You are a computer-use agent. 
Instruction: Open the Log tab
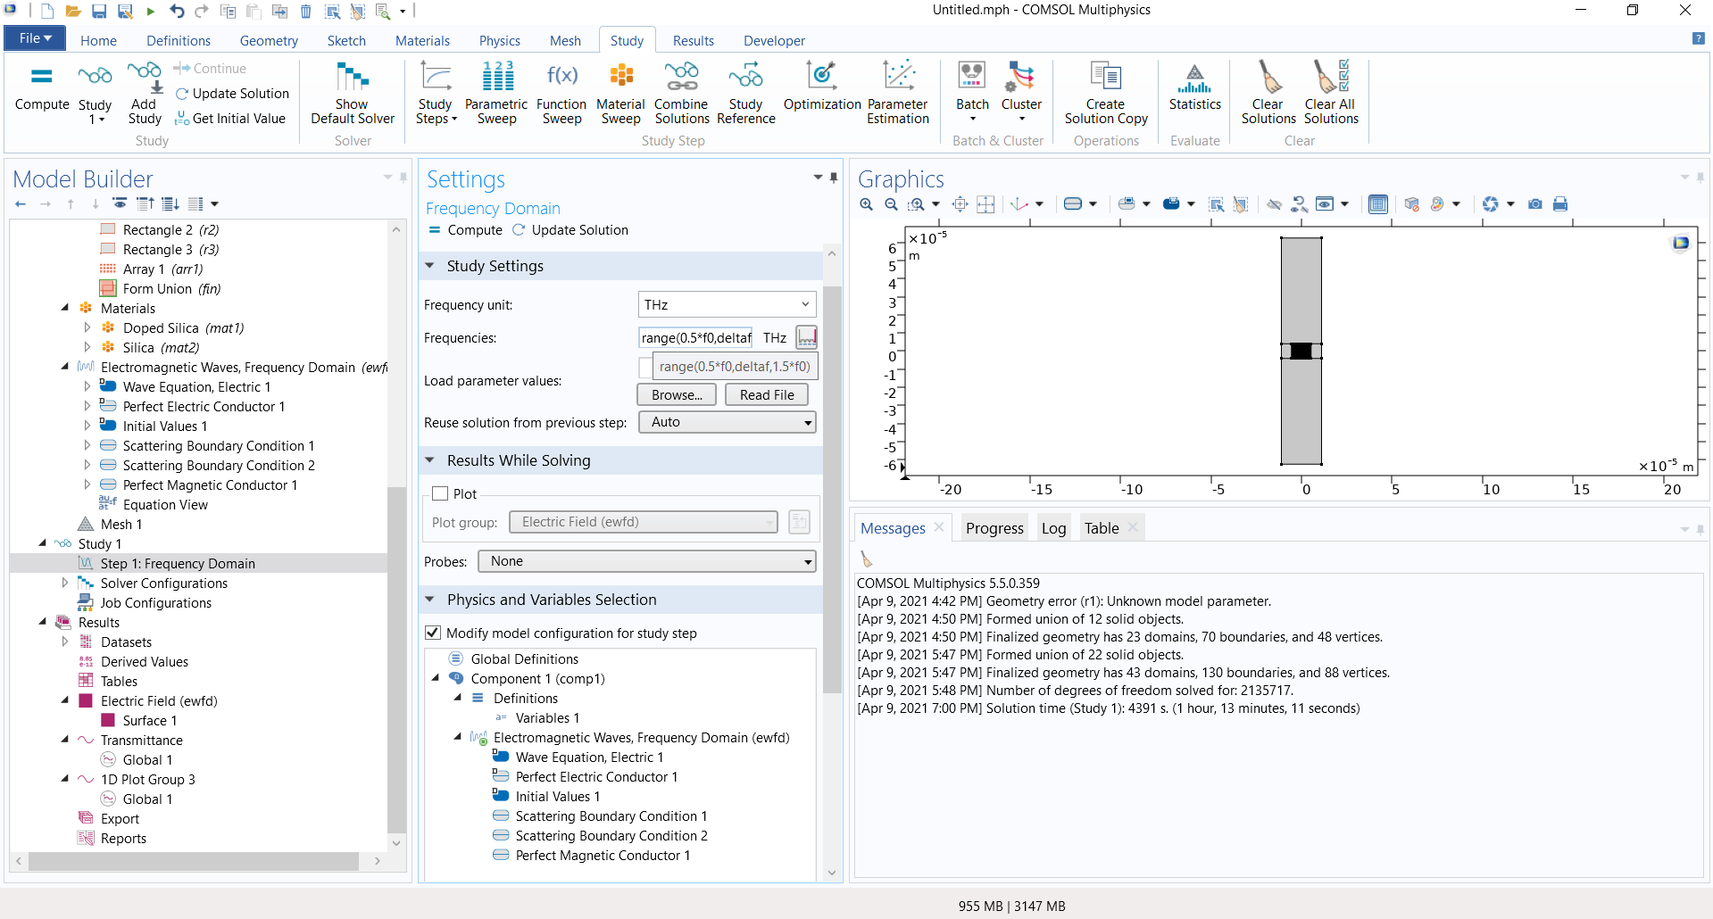[x=1053, y=528]
